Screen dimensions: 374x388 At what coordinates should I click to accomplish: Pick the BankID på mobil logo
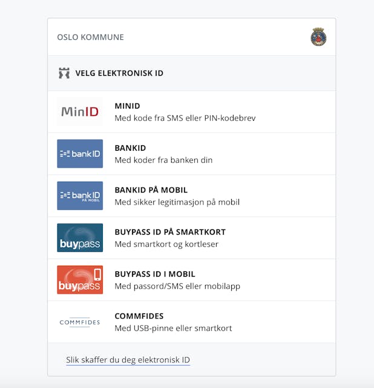pos(80,196)
